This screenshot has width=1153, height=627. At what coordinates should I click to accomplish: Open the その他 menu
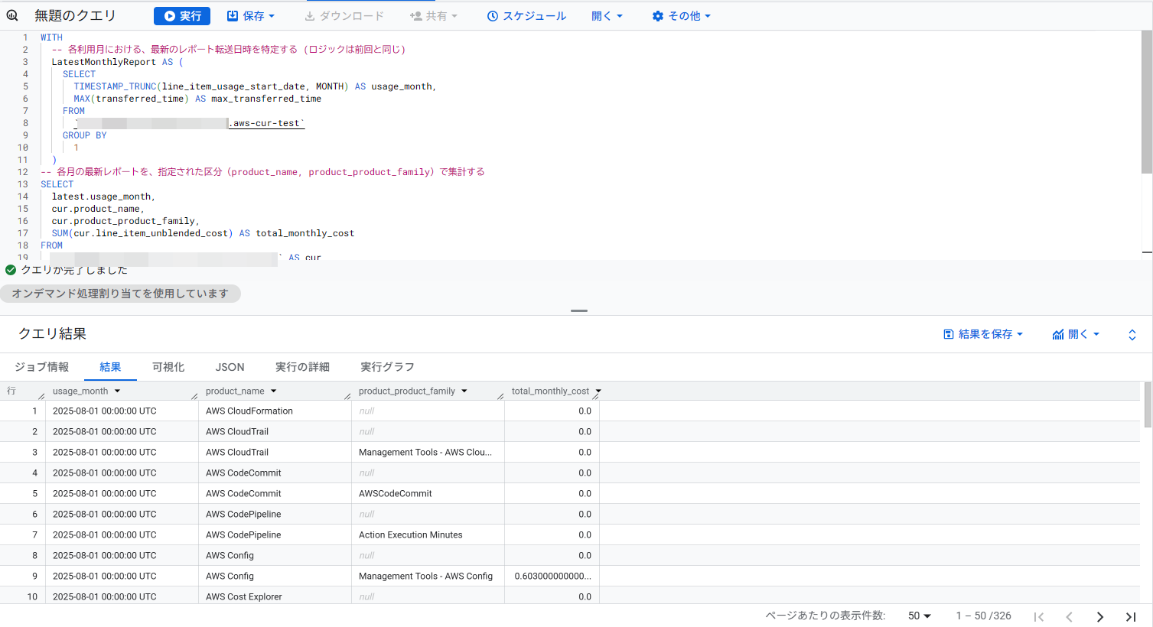pos(680,15)
